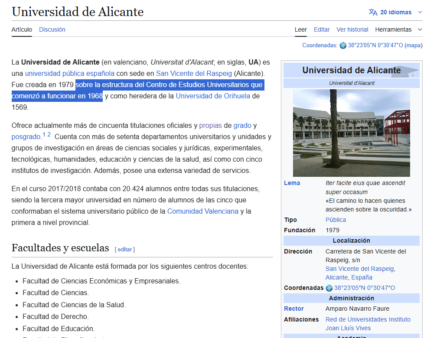
Task: Click the Rector link
Action: 294,309
